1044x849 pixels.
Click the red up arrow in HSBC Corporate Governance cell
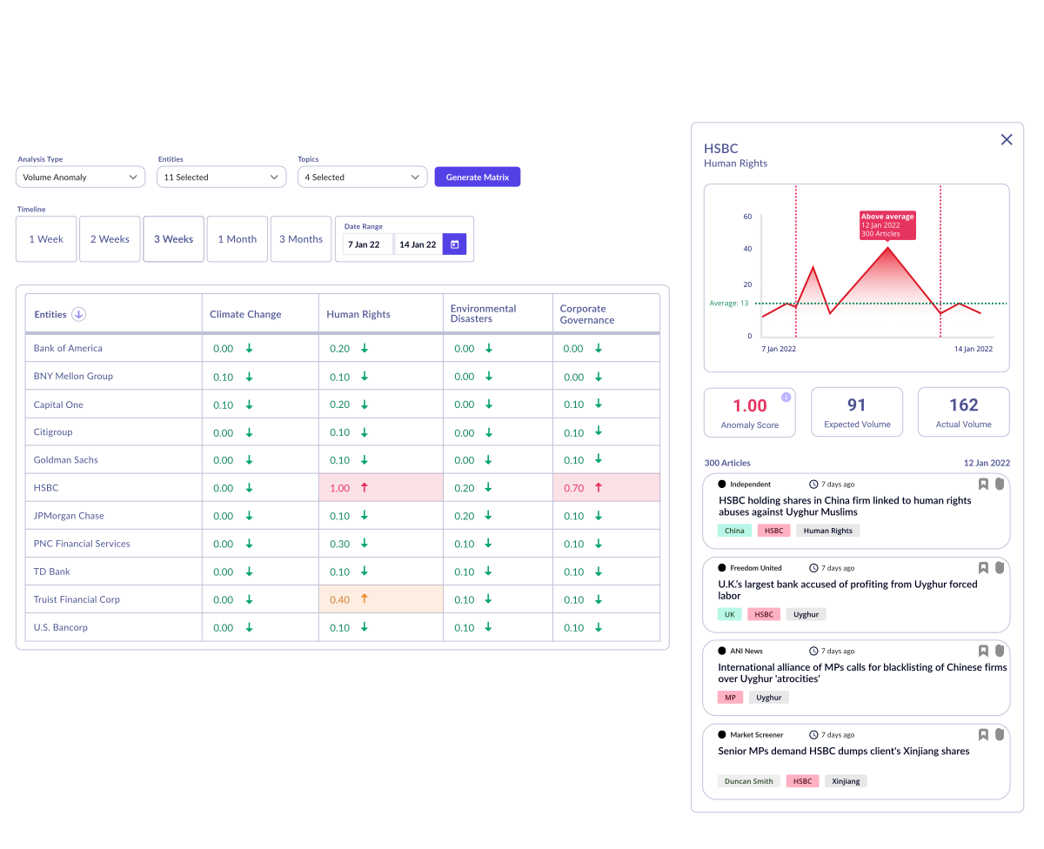[599, 488]
